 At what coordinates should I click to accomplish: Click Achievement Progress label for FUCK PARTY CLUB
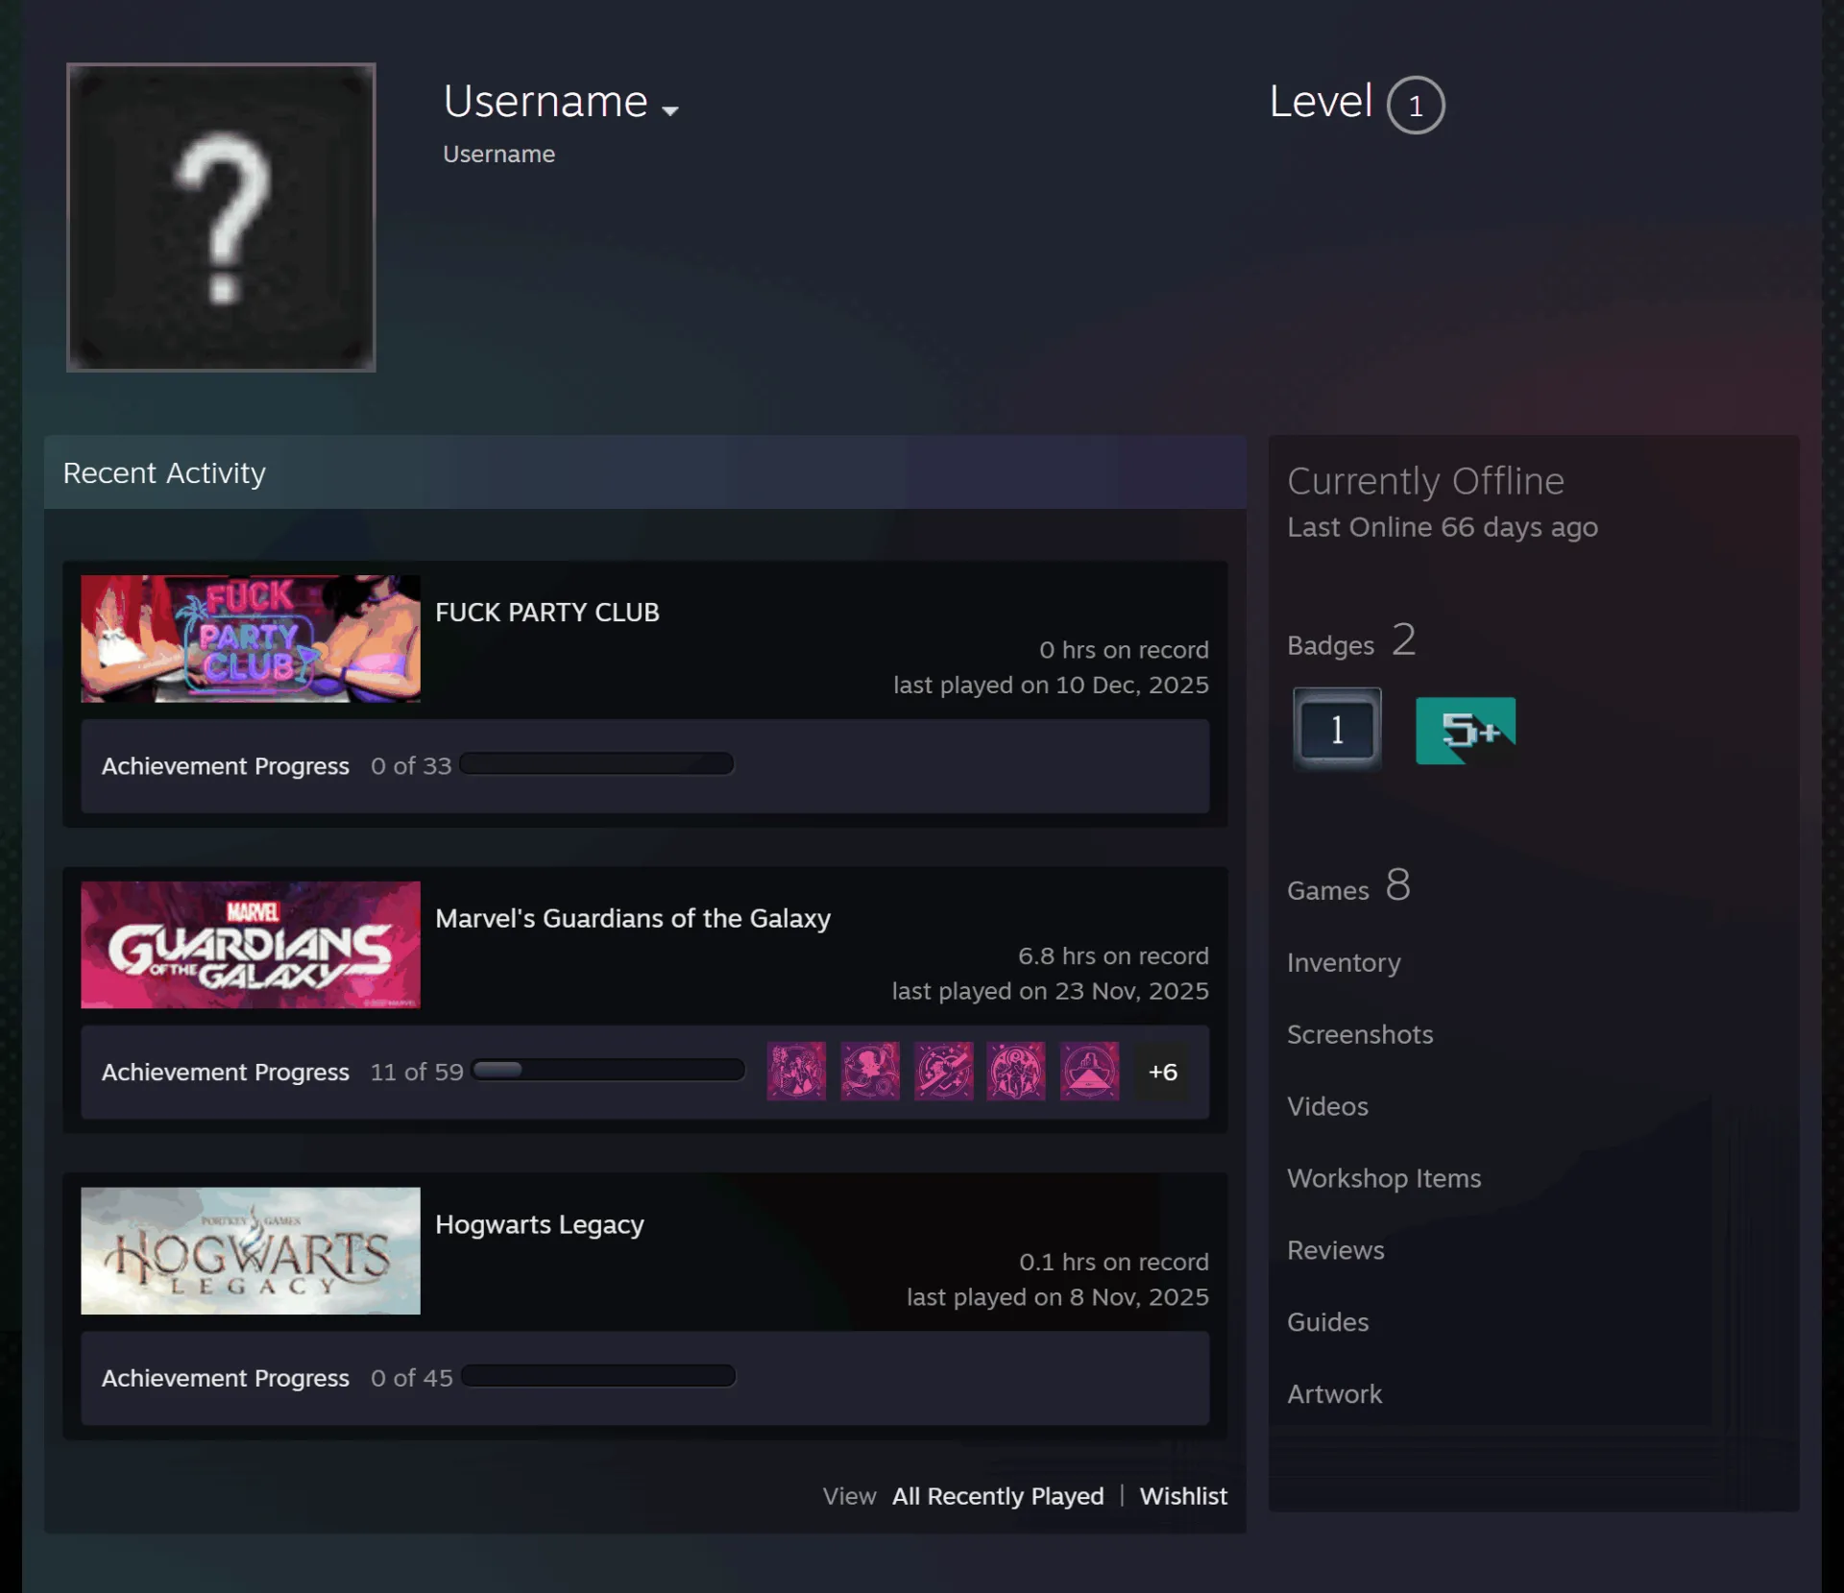pyautogui.click(x=226, y=766)
